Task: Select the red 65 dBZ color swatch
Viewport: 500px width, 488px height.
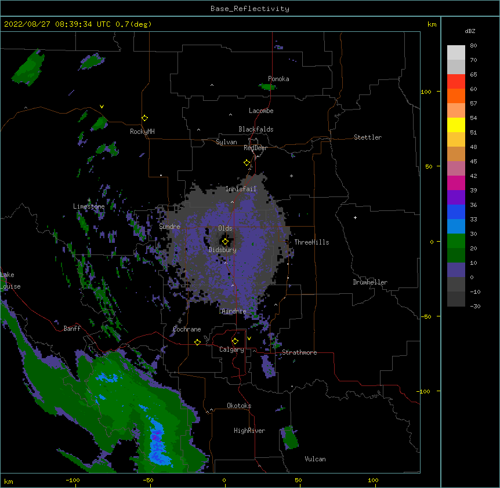Action: coord(456,81)
